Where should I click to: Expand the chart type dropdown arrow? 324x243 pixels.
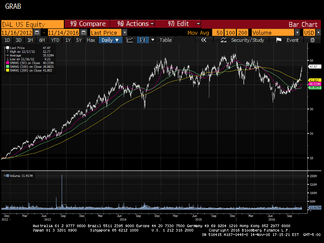click(x=153, y=40)
